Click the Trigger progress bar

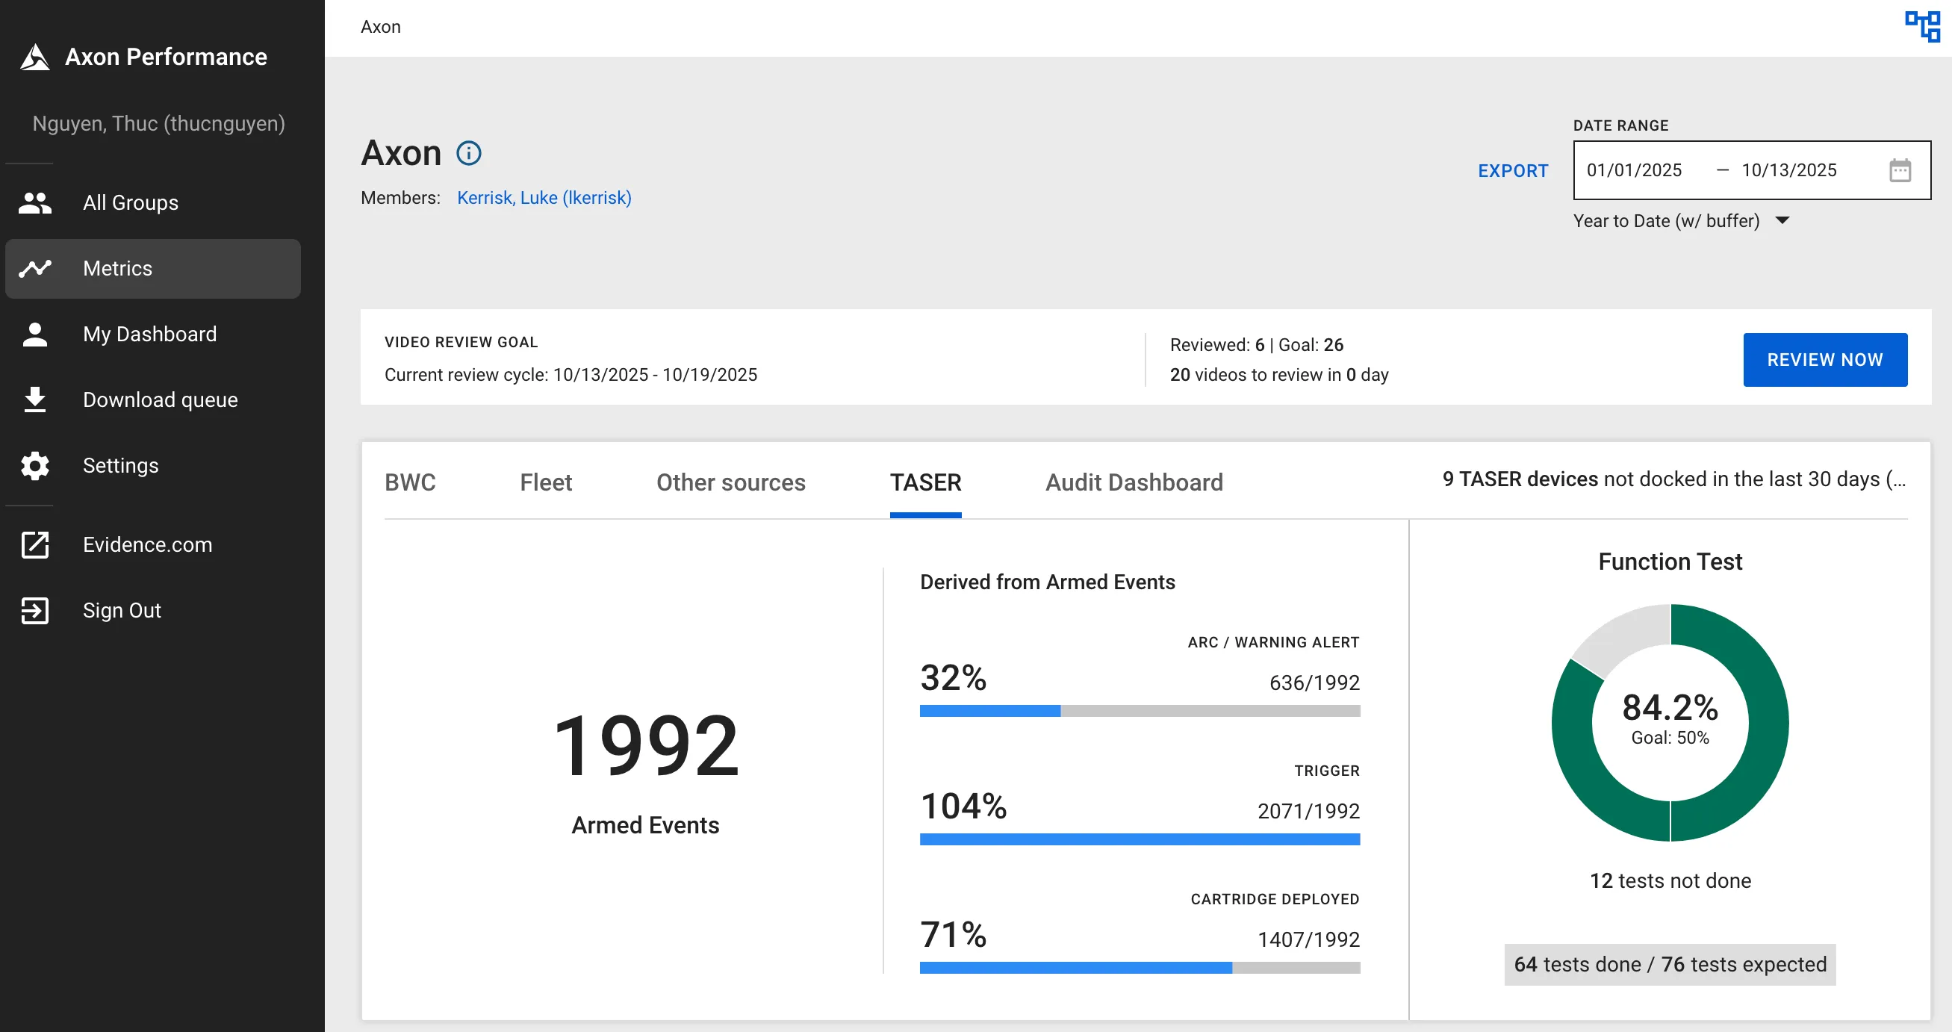point(1139,839)
